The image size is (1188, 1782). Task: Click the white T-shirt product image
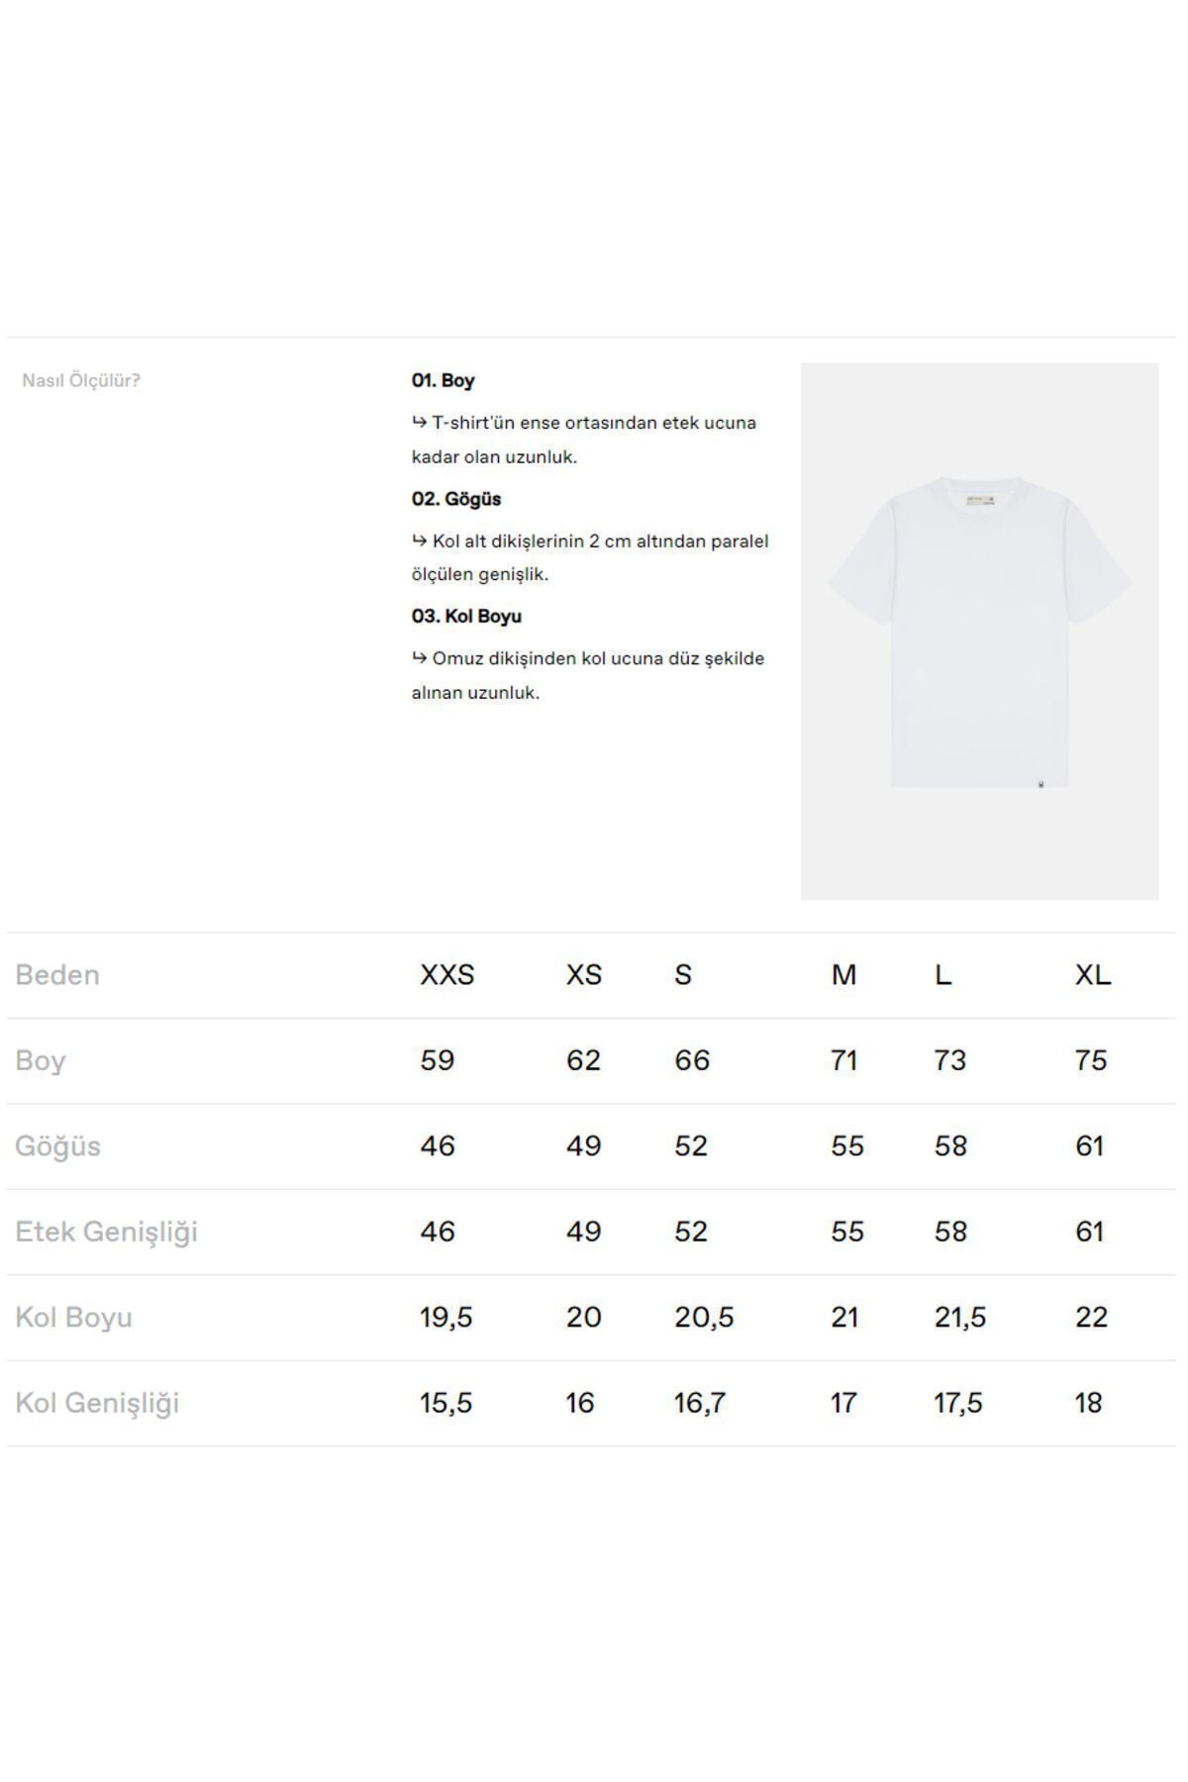(979, 631)
